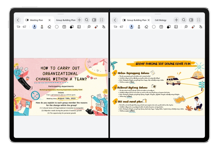Choose the text box tool in right pane
This screenshot has height=150, width=218.
pyautogui.click(x=161, y=27)
